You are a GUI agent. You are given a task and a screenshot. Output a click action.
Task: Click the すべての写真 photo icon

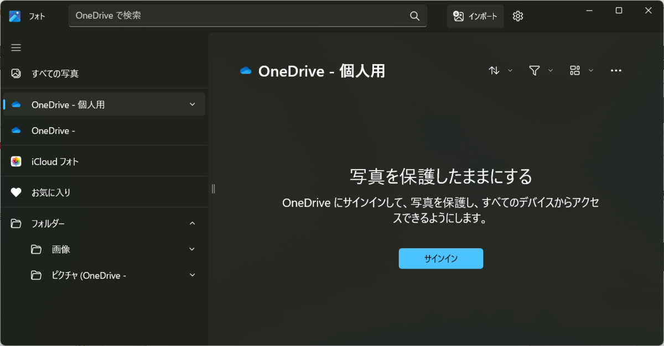tap(16, 74)
